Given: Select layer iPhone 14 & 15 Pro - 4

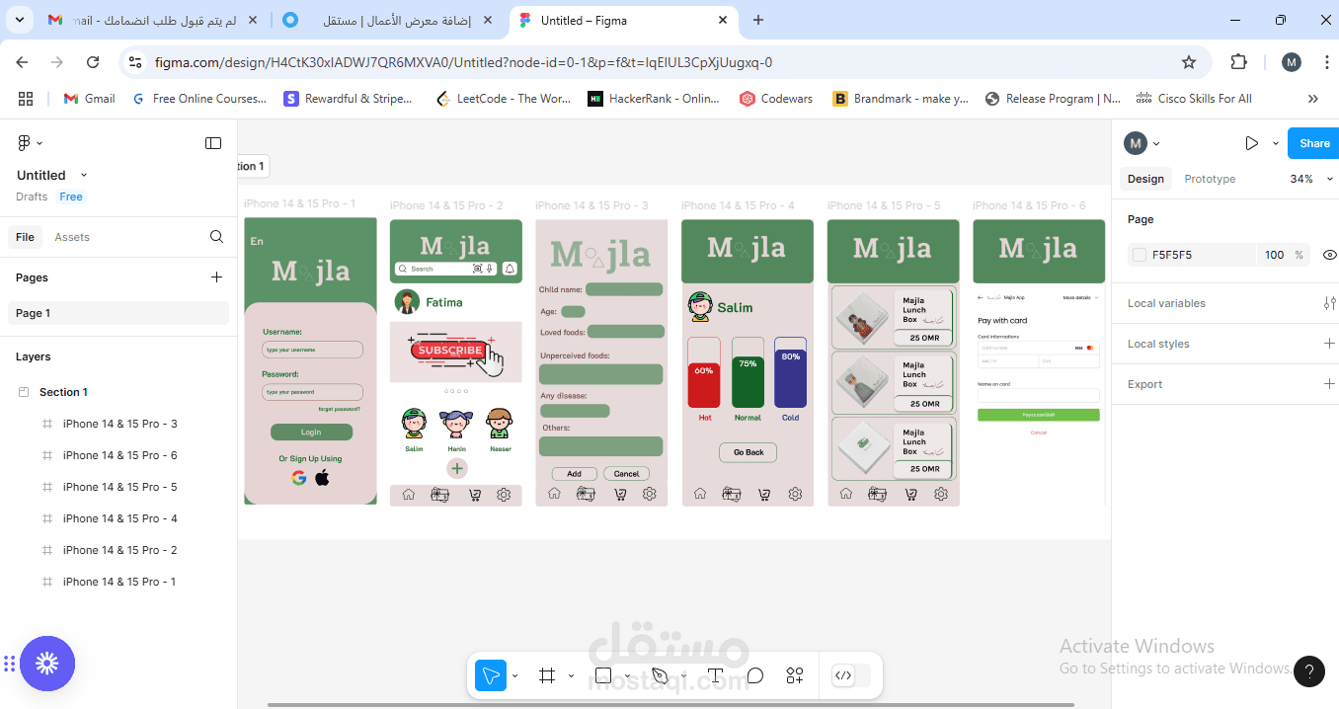Looking at the screenshot, I should [118, 518].
